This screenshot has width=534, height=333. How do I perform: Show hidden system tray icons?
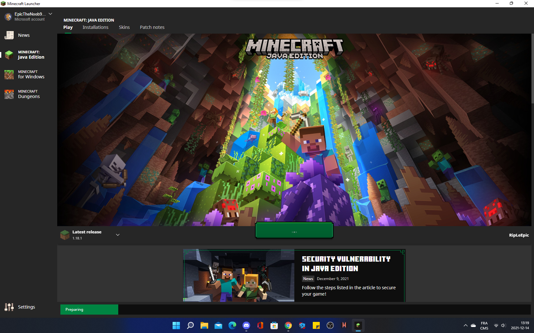[465, 325]
